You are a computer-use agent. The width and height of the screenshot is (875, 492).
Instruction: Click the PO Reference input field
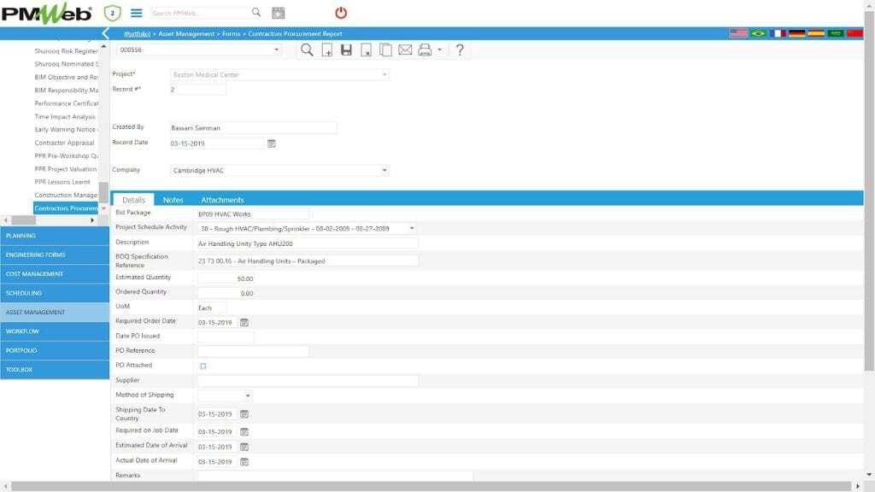pyautogui.click(x=253, y=350)
